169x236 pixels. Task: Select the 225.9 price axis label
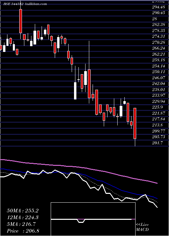coord(157,107)
